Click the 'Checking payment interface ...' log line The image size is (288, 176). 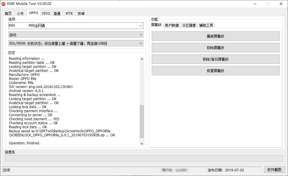[x=33, y=111]
